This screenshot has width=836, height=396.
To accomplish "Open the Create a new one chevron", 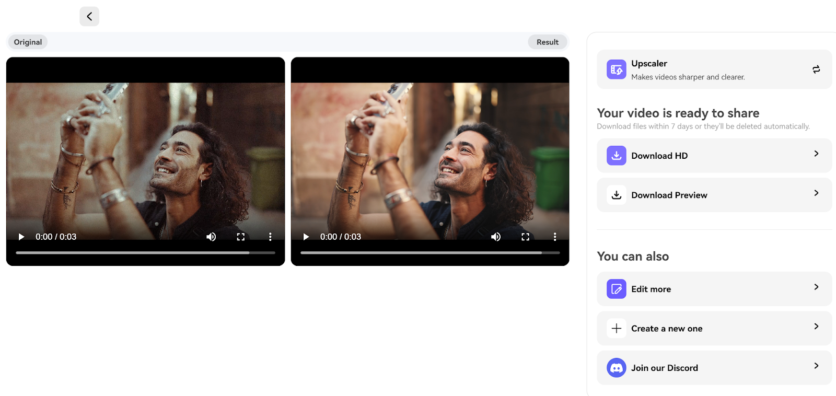I will click(x=816, y=326).
